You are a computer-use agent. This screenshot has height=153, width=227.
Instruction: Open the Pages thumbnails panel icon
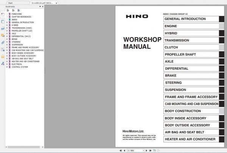pyautogui.click(x=3, y=22)
